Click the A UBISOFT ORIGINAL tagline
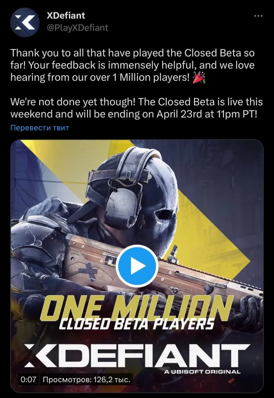This screenshot has height=398, width=274. 202,372
